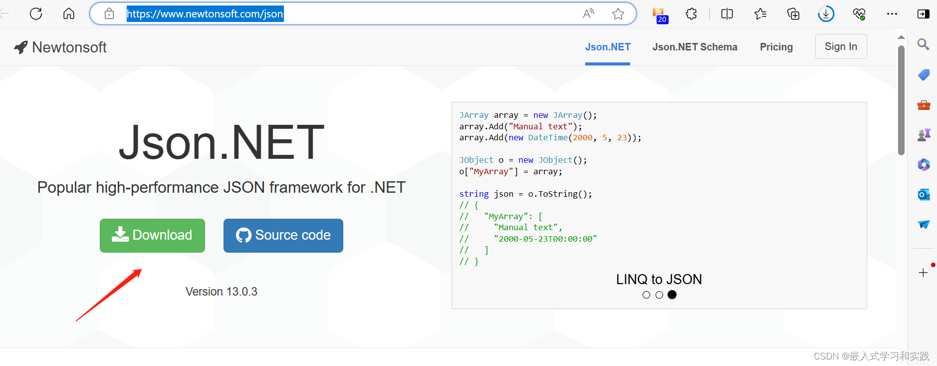This screenshot has height=366, width=937.
Task: Open Favorites list icon
Action: pyautogui.click(x=760, y=13)
